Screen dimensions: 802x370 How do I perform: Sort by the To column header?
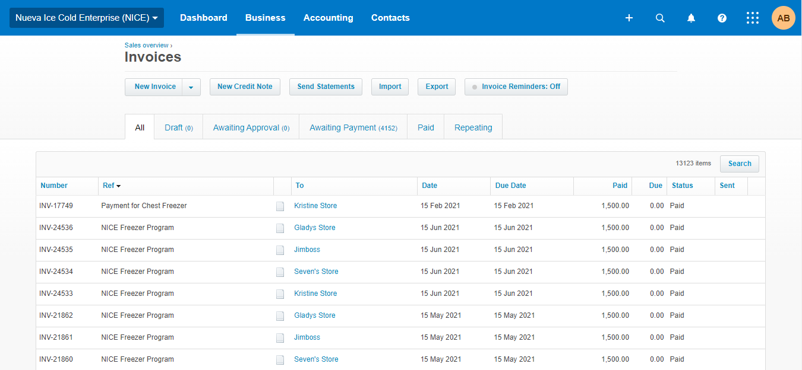(x=299, y=186)
